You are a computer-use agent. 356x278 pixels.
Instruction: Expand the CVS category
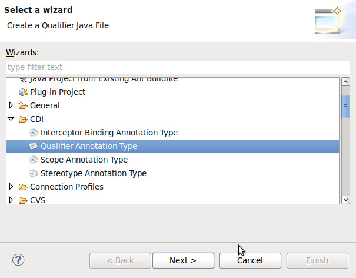tap(11, 200)
